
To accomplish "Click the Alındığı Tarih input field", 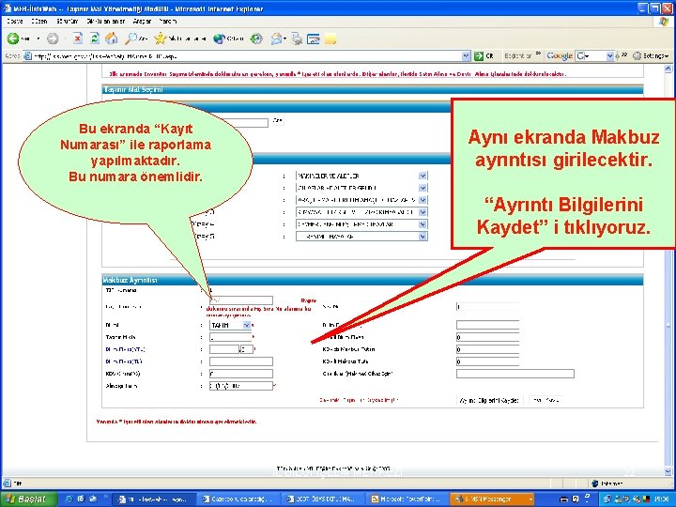I will click(241, 386).
